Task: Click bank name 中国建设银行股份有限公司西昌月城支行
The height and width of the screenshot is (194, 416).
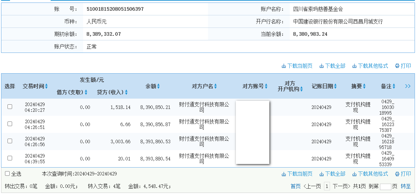Action: [x=338, y=21]
